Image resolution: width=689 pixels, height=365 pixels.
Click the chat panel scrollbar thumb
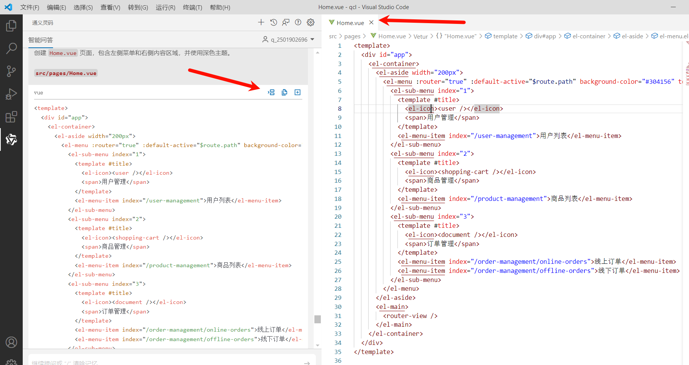coord(317,319)
